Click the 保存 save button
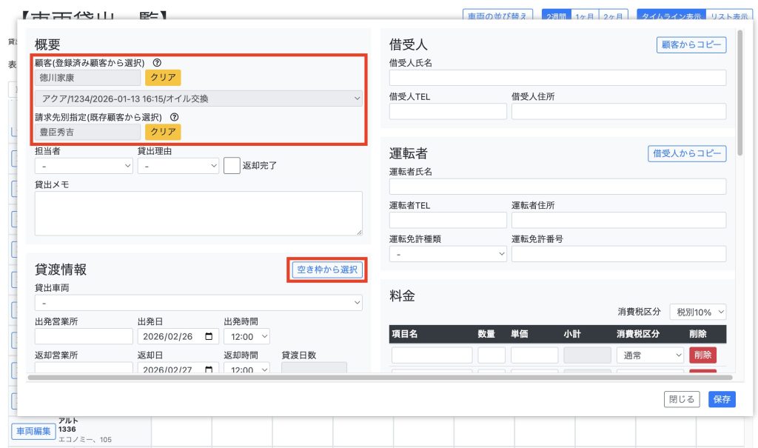 [722, 399]
